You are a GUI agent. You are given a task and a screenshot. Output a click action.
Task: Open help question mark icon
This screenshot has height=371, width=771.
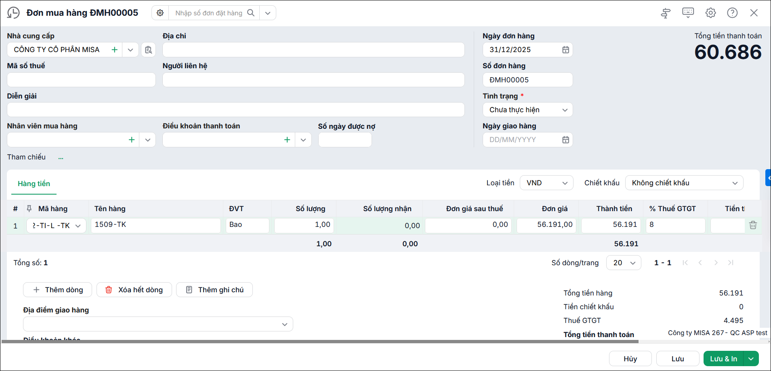click(x=732, y=13)
